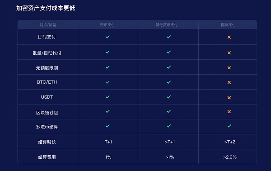Click the 区块链钱包 checkmark in 其他数币支付 column
The width and height of the screenshot is (271, 171).
[169, 111]
